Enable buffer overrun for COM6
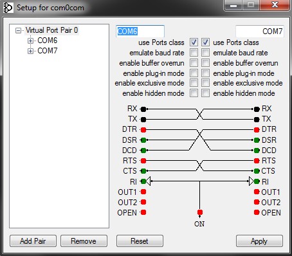 pos(194,63)
